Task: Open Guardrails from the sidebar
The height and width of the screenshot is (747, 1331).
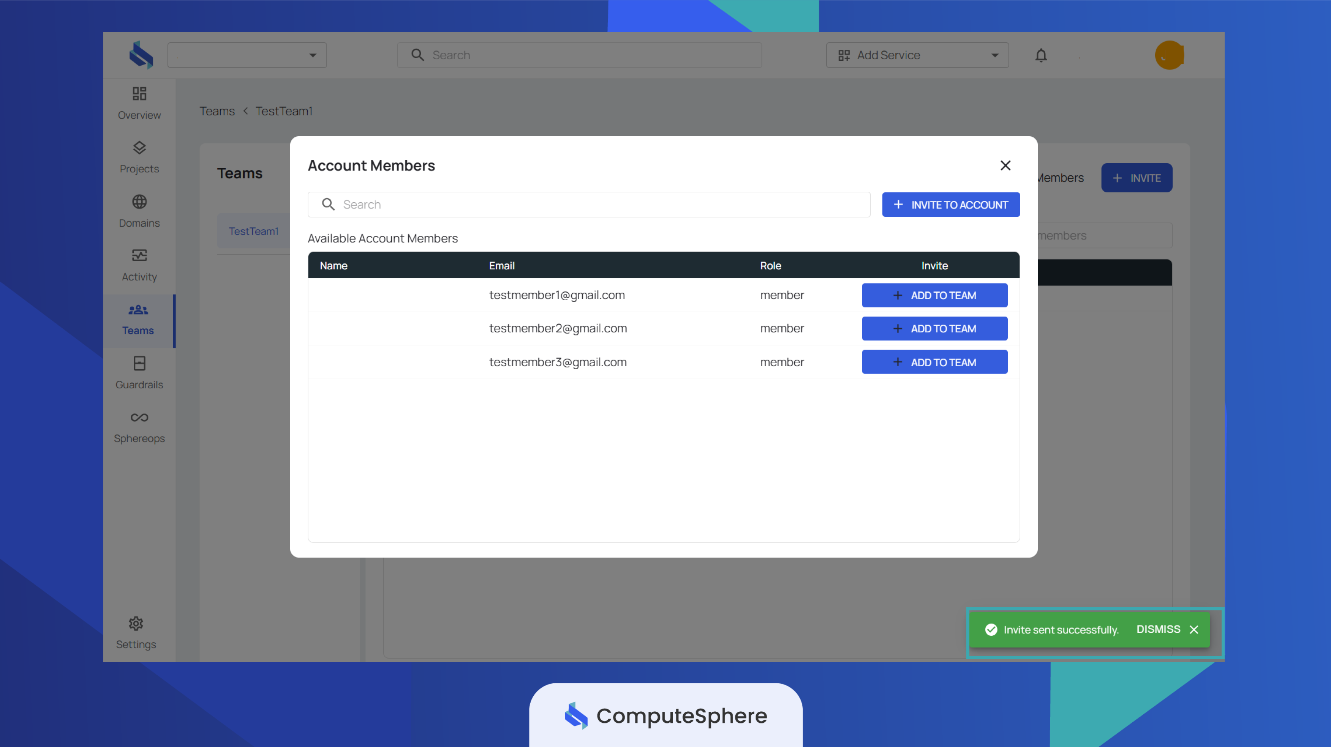Action: coord(139,373)
